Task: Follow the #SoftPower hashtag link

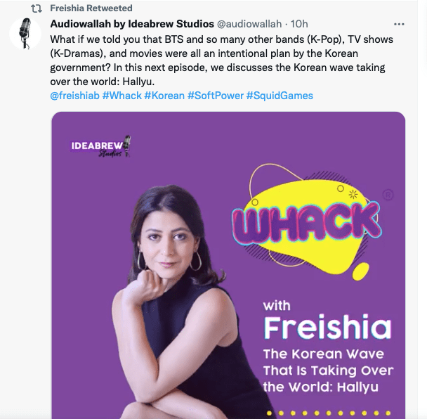Action: click(215, 95)
